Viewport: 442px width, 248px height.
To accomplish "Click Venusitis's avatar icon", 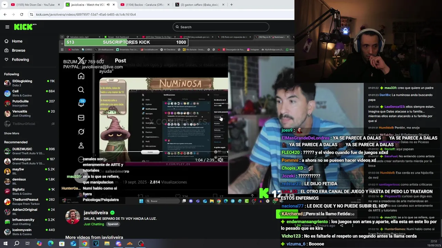I will click(x=7, y=113).
